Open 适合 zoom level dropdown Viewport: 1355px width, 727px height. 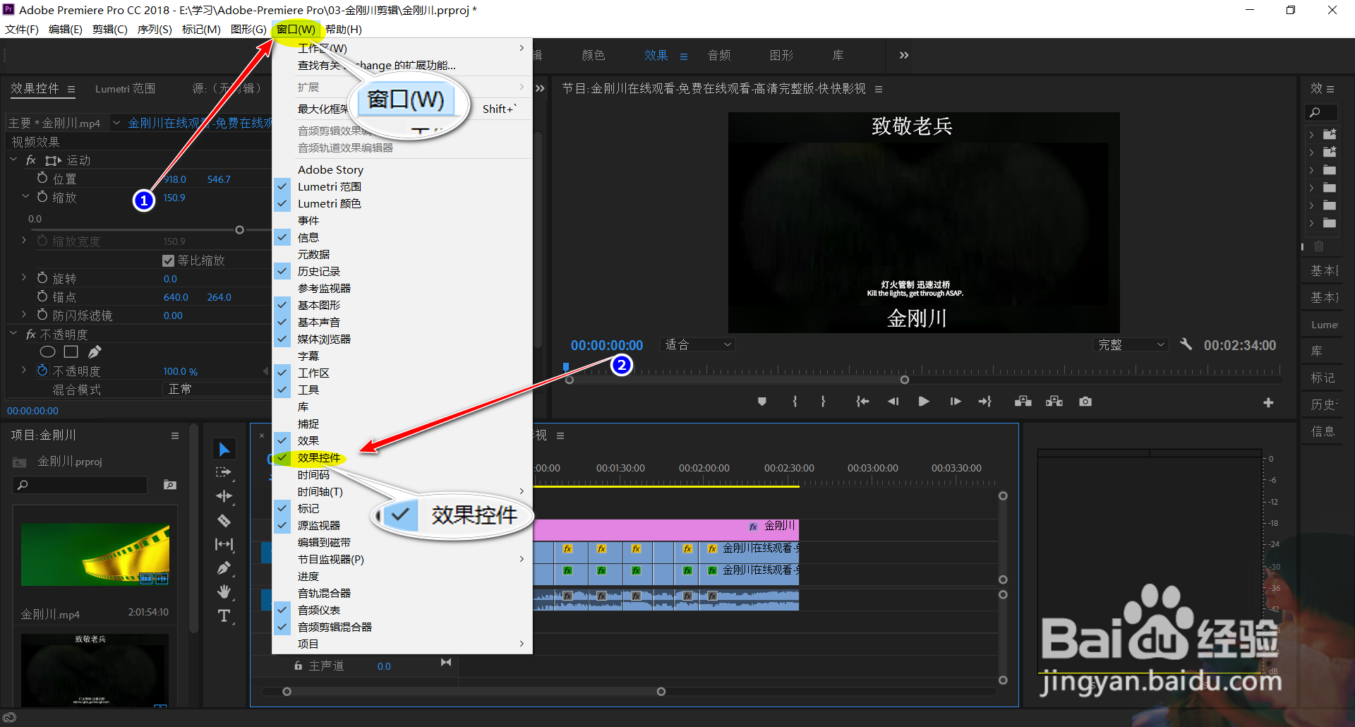coord(697,344)
